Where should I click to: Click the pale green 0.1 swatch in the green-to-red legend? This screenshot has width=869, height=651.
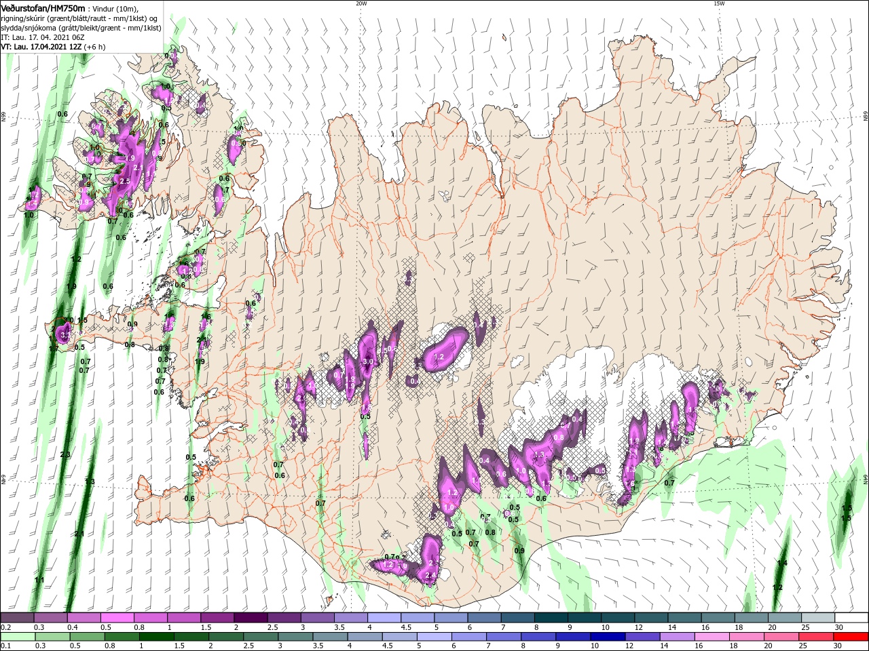click(x=18, y=637)
